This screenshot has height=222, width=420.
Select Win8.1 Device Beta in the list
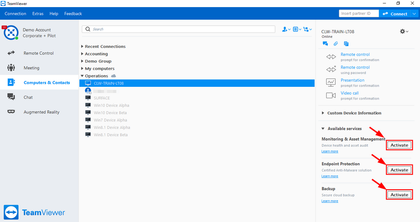197,135
